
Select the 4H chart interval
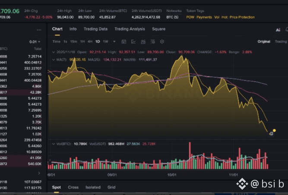click(x=90, y=42)
